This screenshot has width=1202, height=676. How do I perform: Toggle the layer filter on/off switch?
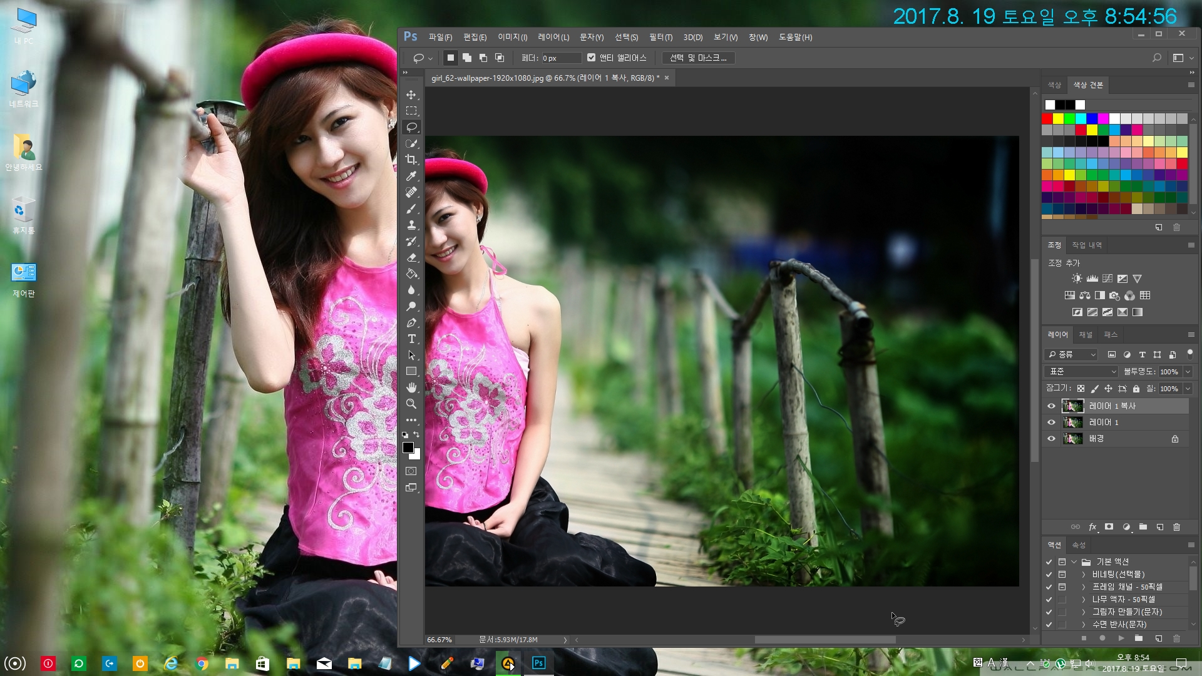(1189, 354)
